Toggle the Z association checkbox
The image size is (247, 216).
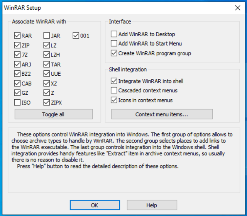47,93
